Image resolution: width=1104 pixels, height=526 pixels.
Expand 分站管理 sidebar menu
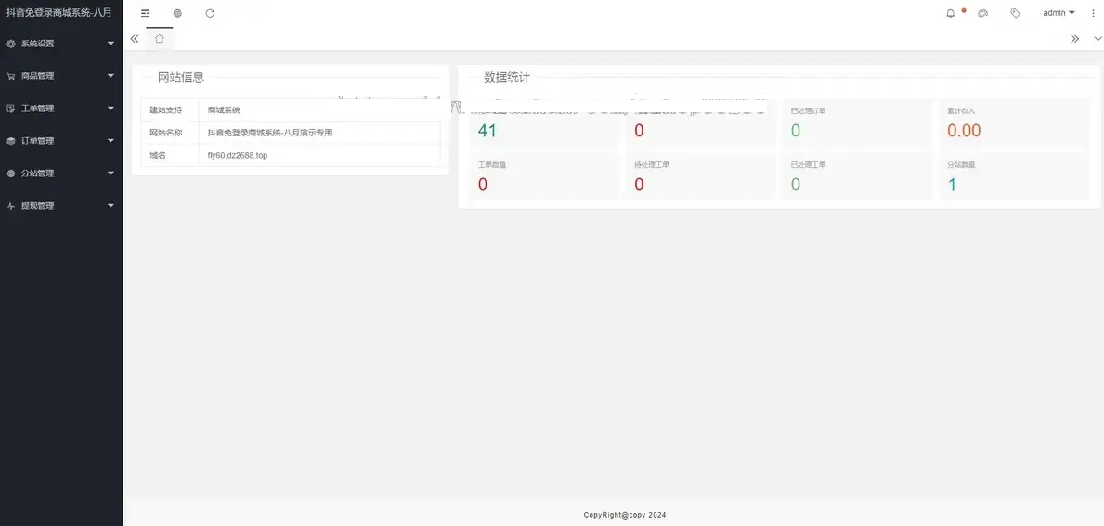[x=61, y=173]
